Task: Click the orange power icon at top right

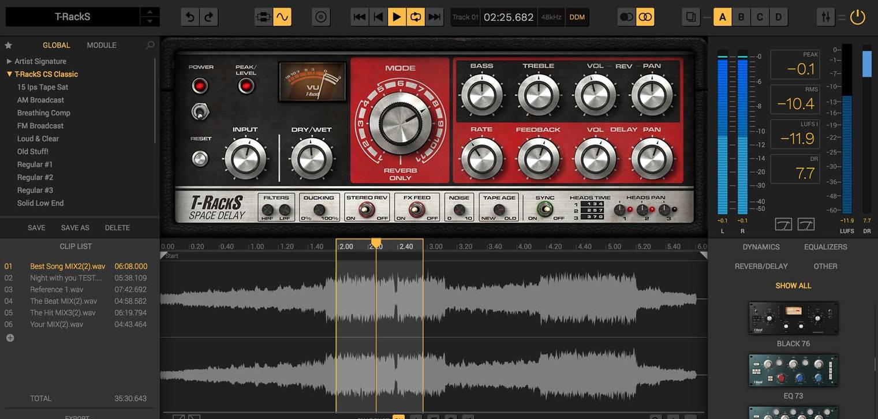Action: (858, 17)
